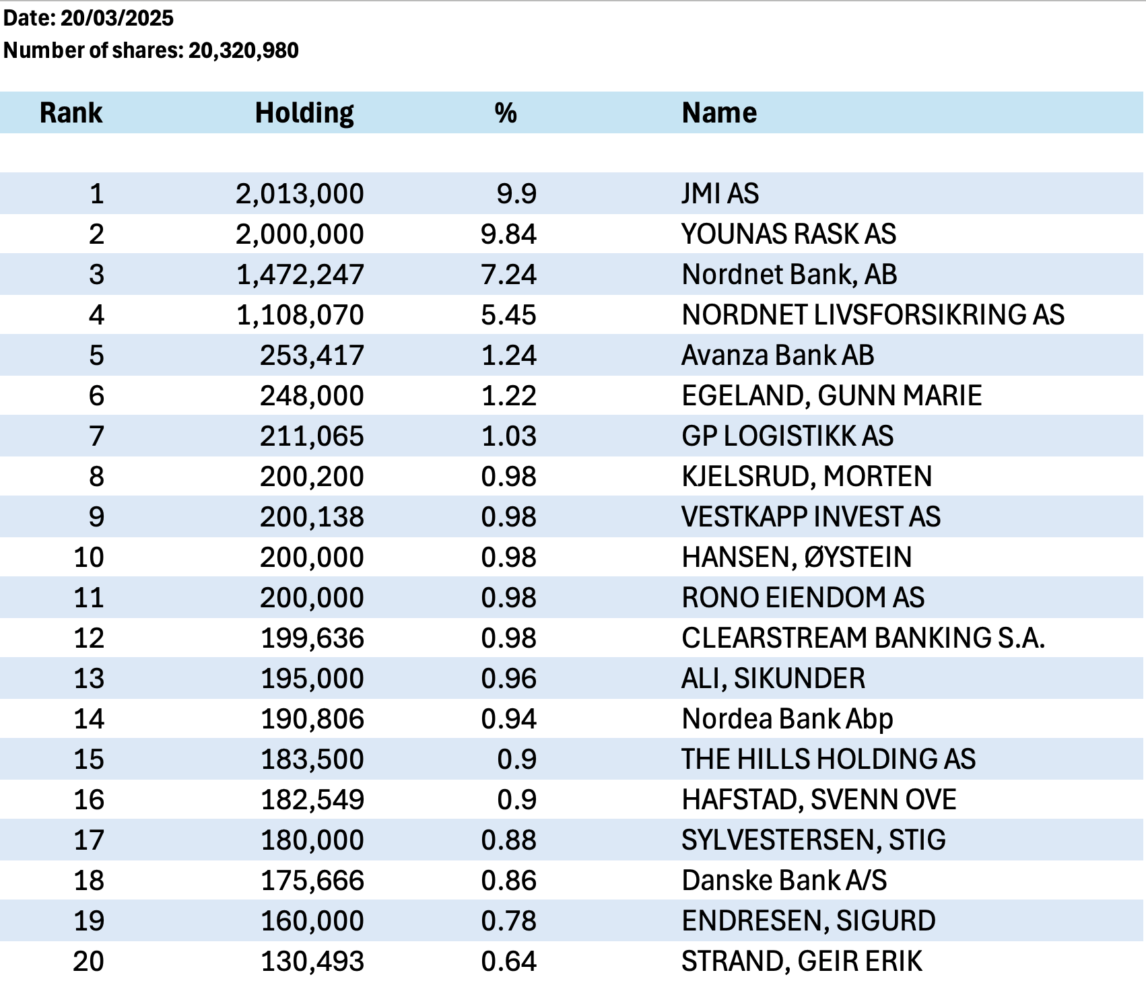Click the name STRAND, GEIR ERIK
Screen dimensions: 1146x983
click(x=801, y=961)
